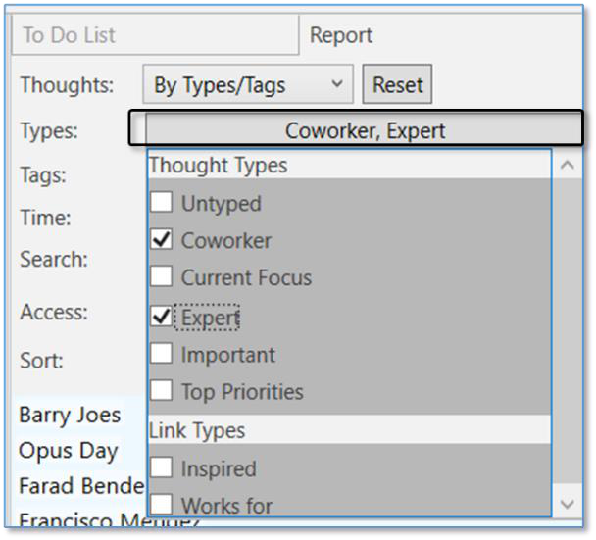The width and height of the screenshot is (596, 540).
Task: Enable the Current Focus checkbox
Action: click(x=162, y=277)
